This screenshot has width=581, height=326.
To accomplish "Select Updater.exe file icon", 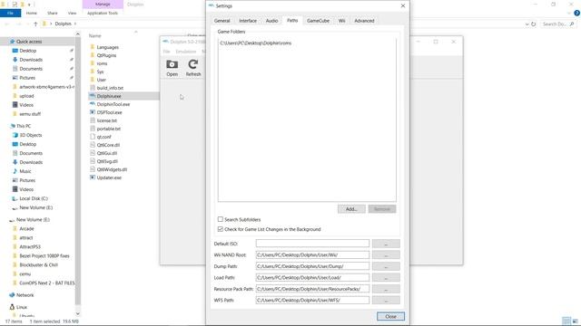I will [x=93, y=177].
